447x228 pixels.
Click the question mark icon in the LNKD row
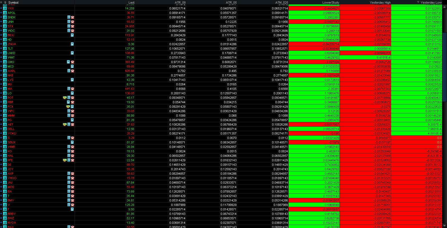(x=72, y=53)
